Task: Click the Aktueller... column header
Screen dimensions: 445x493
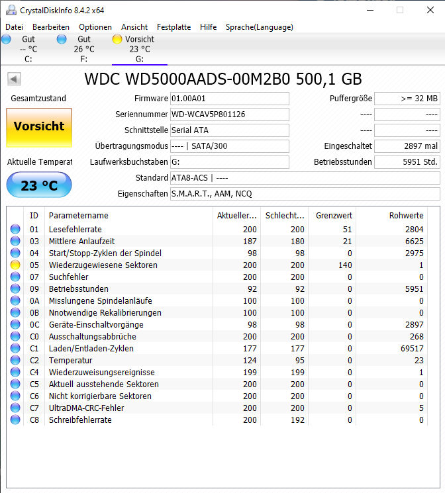Action: pyautogui.click(x=236, y=215)
